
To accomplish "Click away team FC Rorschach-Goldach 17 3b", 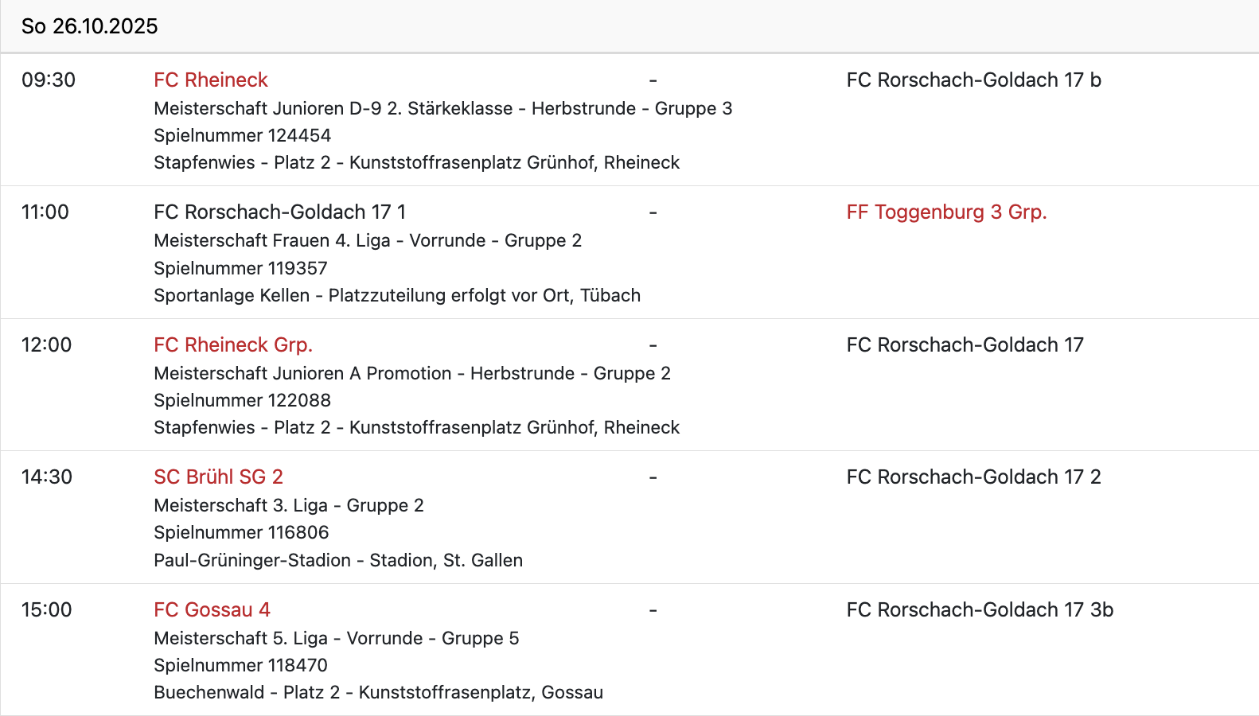I will (x=980, y=609).
